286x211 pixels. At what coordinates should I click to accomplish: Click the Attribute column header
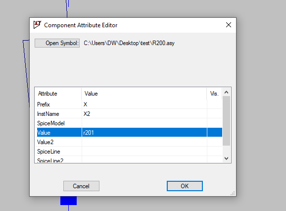(58, 94)
